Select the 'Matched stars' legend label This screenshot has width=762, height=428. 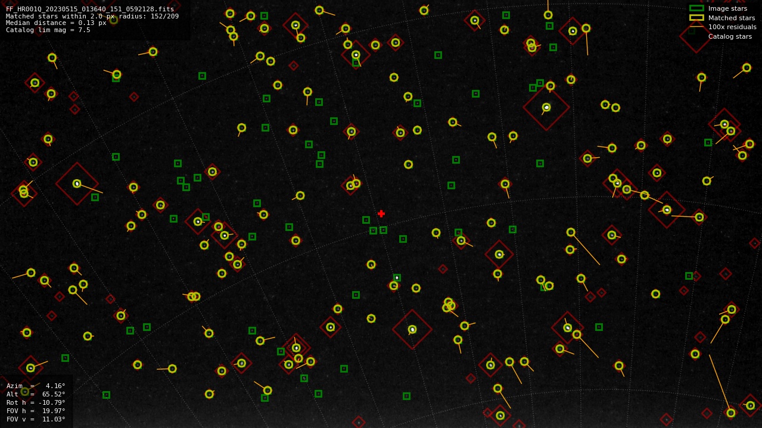pos(732,18)
